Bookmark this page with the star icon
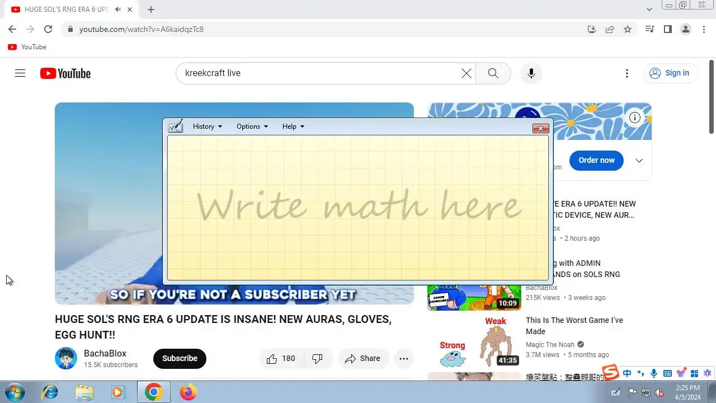The height and width of the screenshot is (403, 716). 628,29
